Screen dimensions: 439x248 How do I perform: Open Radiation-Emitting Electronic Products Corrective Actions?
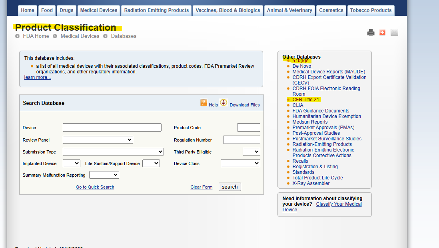pos(323,153)
